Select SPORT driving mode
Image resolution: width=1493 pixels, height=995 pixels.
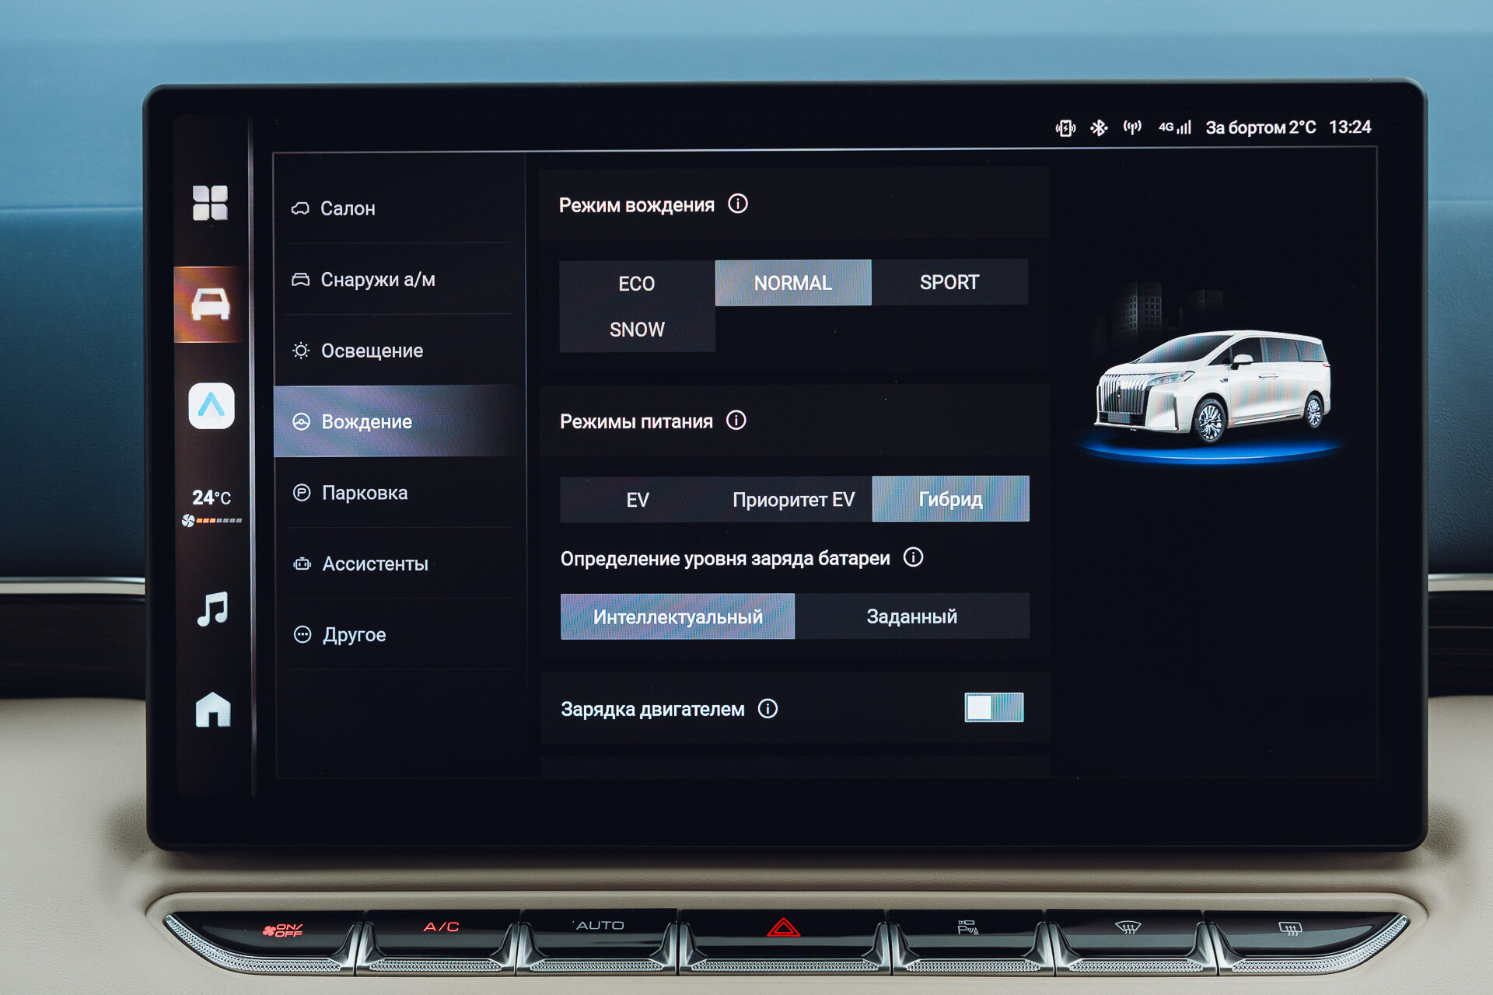pos(949,282)
